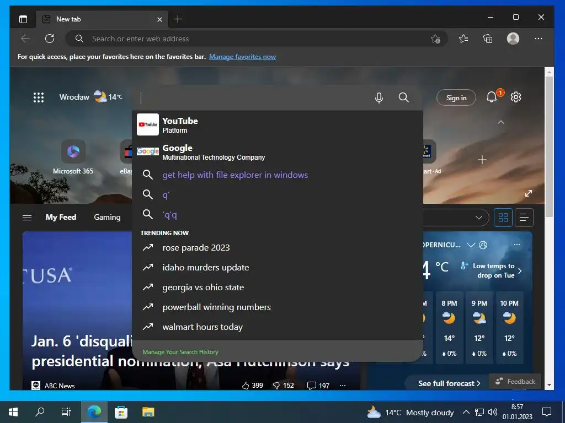Screen dimensions: 565x423
Task: Close the New tab tab
Action: click(159, 19)
